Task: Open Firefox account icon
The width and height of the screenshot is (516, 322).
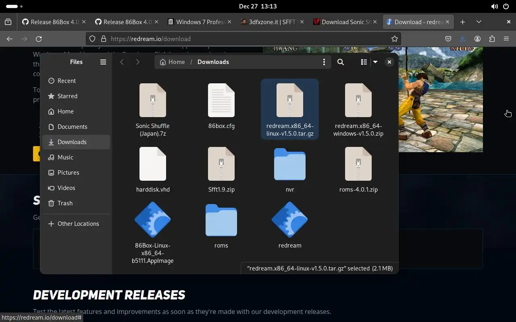Action: click(477, 39)
